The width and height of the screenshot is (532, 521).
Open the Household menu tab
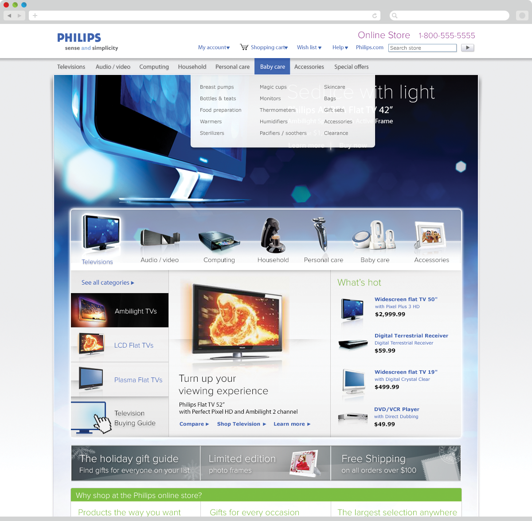click(192, 67)
